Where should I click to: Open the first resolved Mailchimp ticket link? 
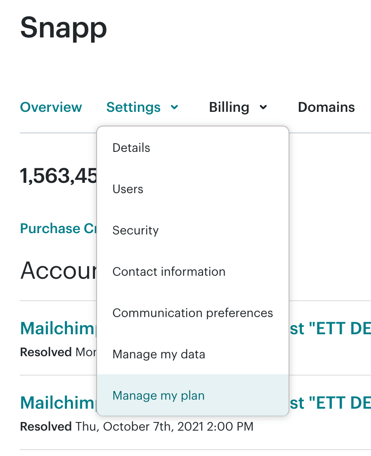pyautogui.click(x=56, y=328)
